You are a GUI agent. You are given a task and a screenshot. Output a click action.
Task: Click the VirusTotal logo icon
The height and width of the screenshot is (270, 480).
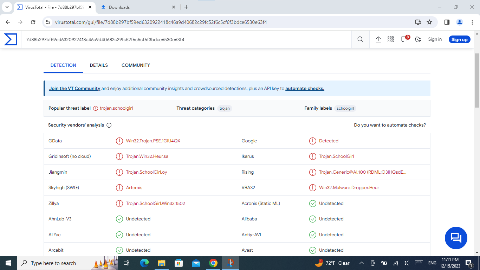(11, 39)
